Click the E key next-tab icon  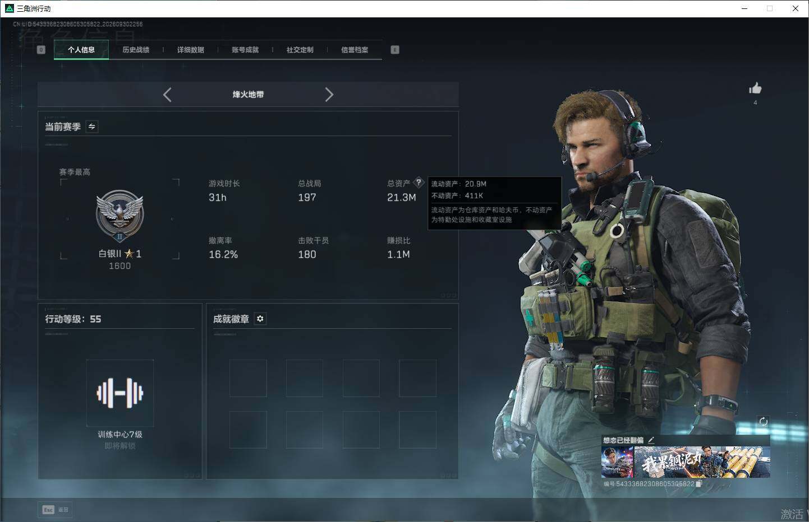[x=395, y=50]
